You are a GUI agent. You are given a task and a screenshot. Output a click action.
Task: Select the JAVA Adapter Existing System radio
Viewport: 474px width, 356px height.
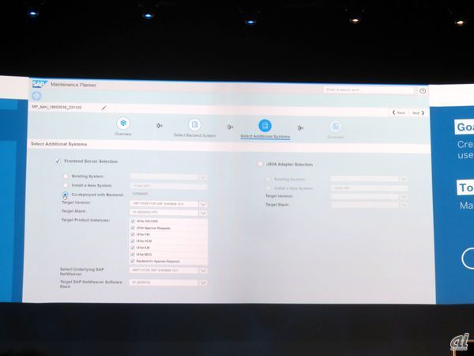coord(268,179)
